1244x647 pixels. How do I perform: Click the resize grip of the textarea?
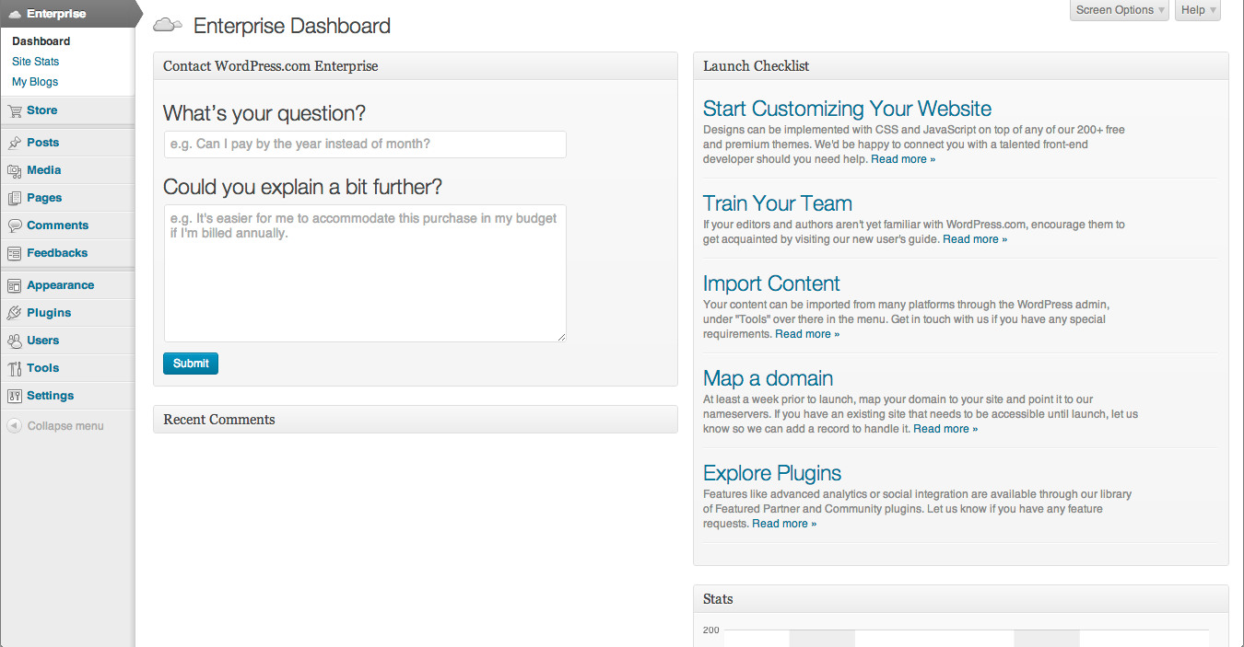tap(560, 336)
